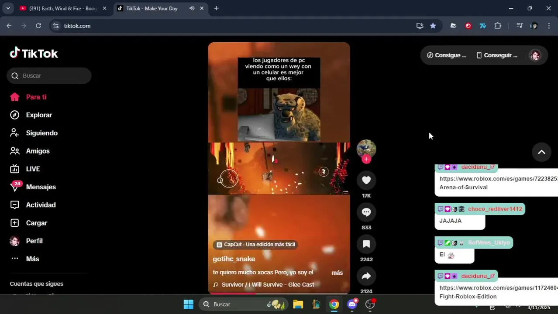Open the Chrome three-dot menu
This screenshot has height=314, width=558.
coord(549,26)
